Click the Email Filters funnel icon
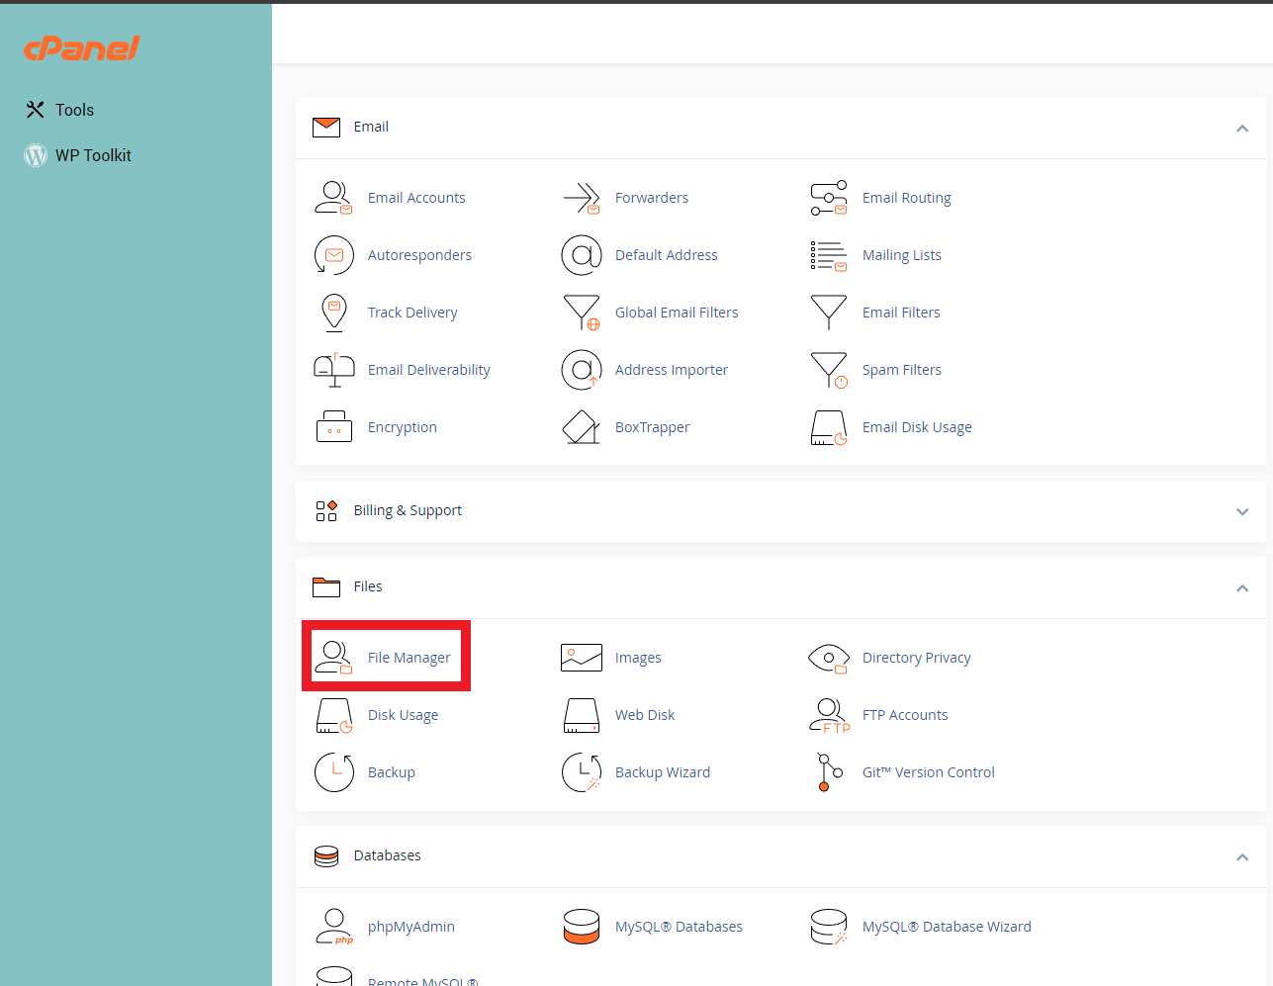This screenshot has width=1273, height=986. (x=829, y=313)
